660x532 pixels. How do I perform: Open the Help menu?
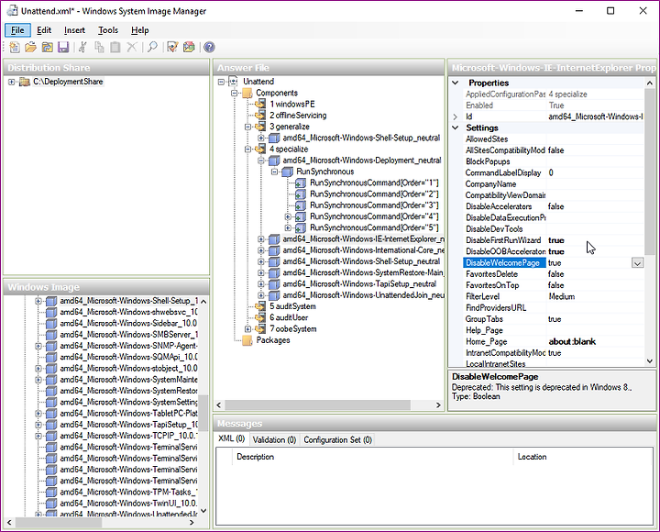point(139,30)
